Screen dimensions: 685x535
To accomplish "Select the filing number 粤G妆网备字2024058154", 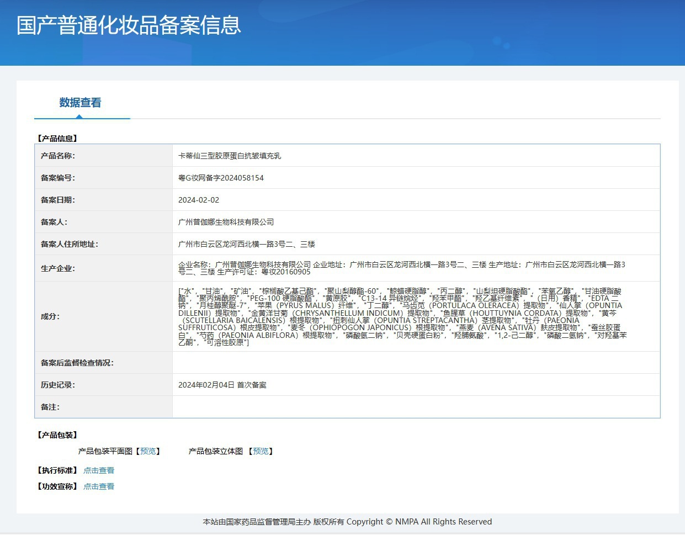I will click(221, 178).
